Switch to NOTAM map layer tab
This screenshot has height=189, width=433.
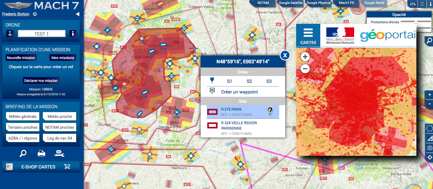point(263,3)
